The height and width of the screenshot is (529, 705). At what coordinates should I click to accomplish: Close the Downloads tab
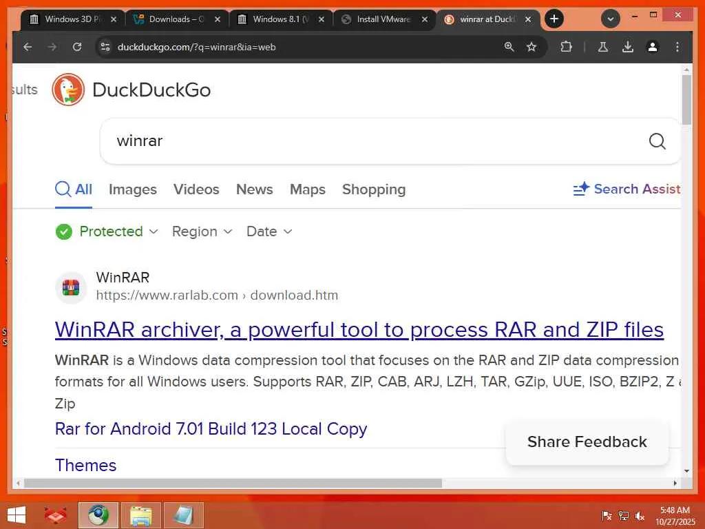pos(217,19)
